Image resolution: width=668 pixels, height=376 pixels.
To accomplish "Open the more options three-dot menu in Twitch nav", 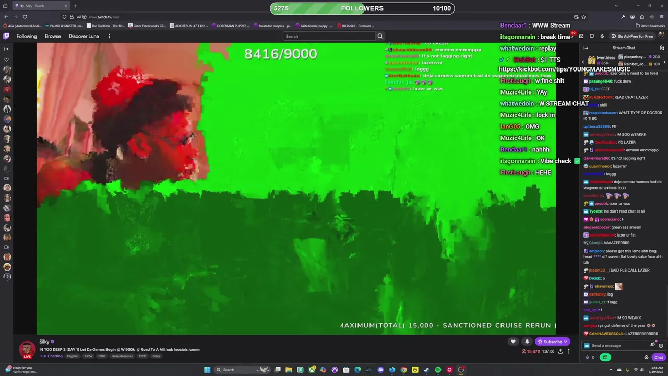I will point(109,36).
